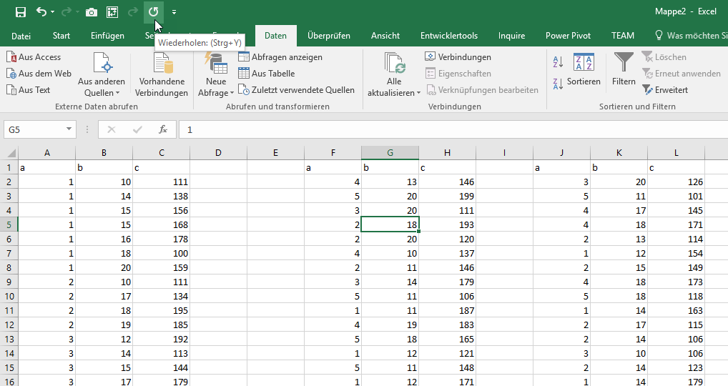Open the Sortieren dialog
728x386 pixels.
click(584, 71)
